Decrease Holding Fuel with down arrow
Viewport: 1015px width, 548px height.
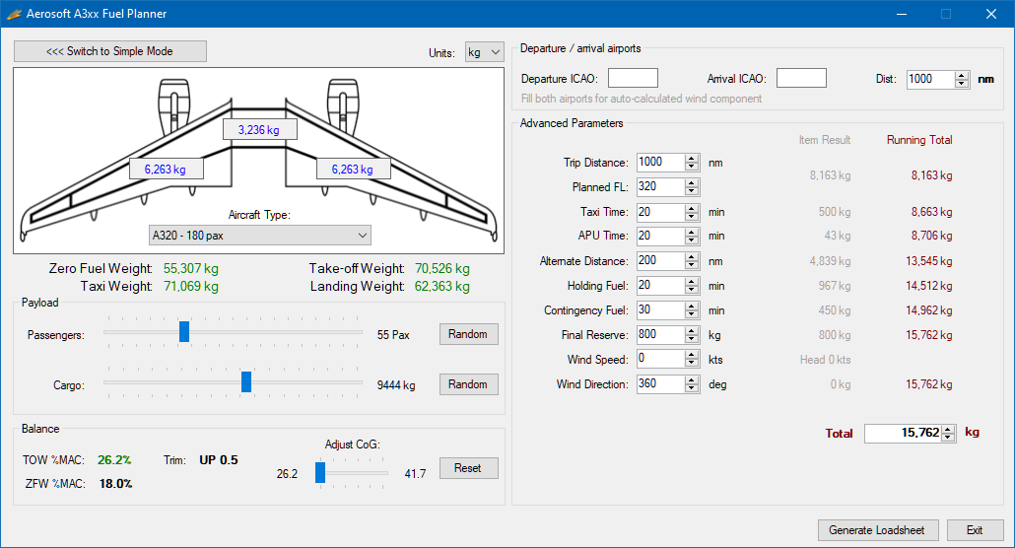point(692,290)
